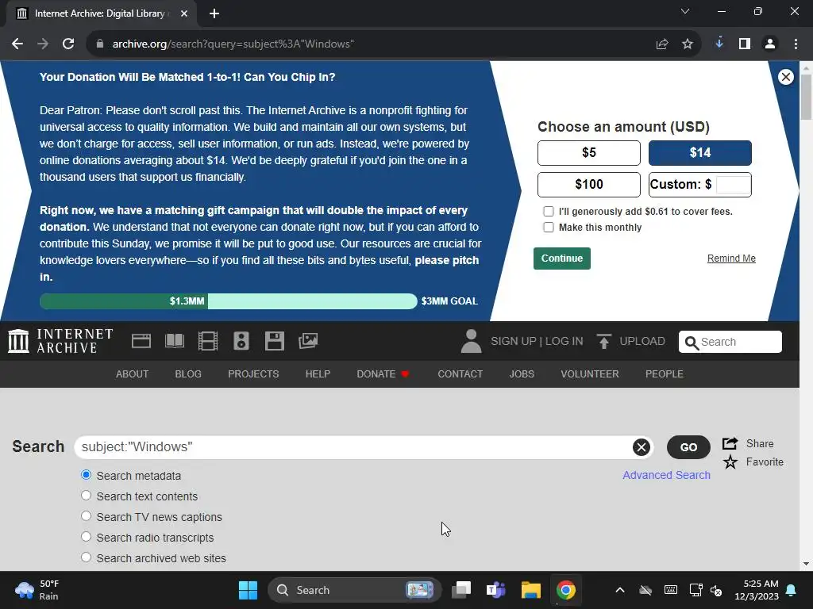Viewport: 813px width, 609px height.
Task: Expand Chrome tab search chevron
Action: coord(685,11)
